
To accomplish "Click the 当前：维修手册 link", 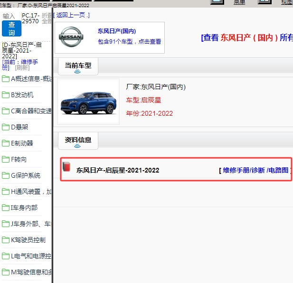I will pyautogui.click(x=20, y=64).
